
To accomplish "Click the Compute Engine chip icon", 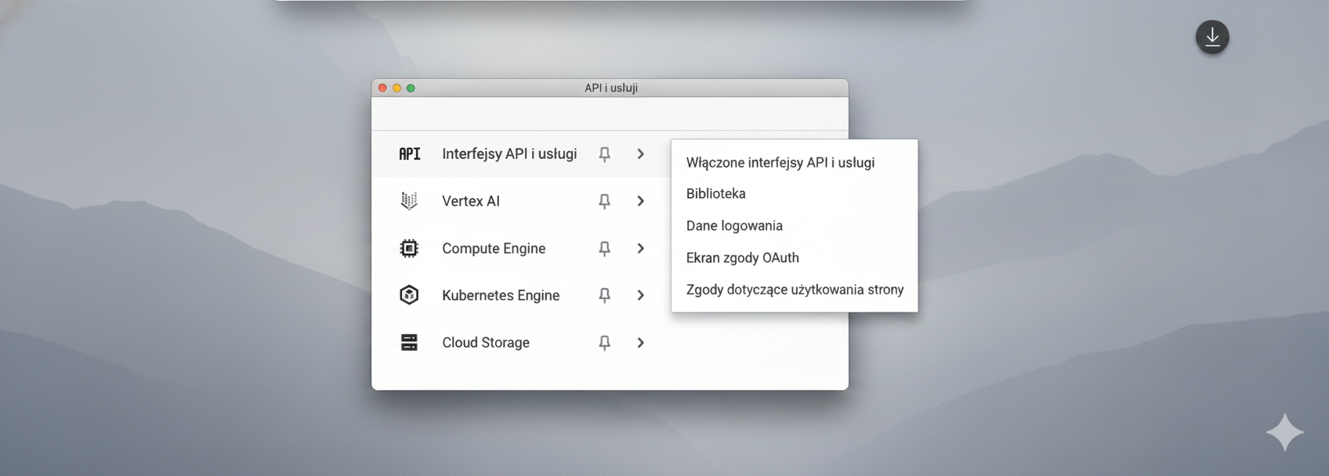I will click(409, 248).
